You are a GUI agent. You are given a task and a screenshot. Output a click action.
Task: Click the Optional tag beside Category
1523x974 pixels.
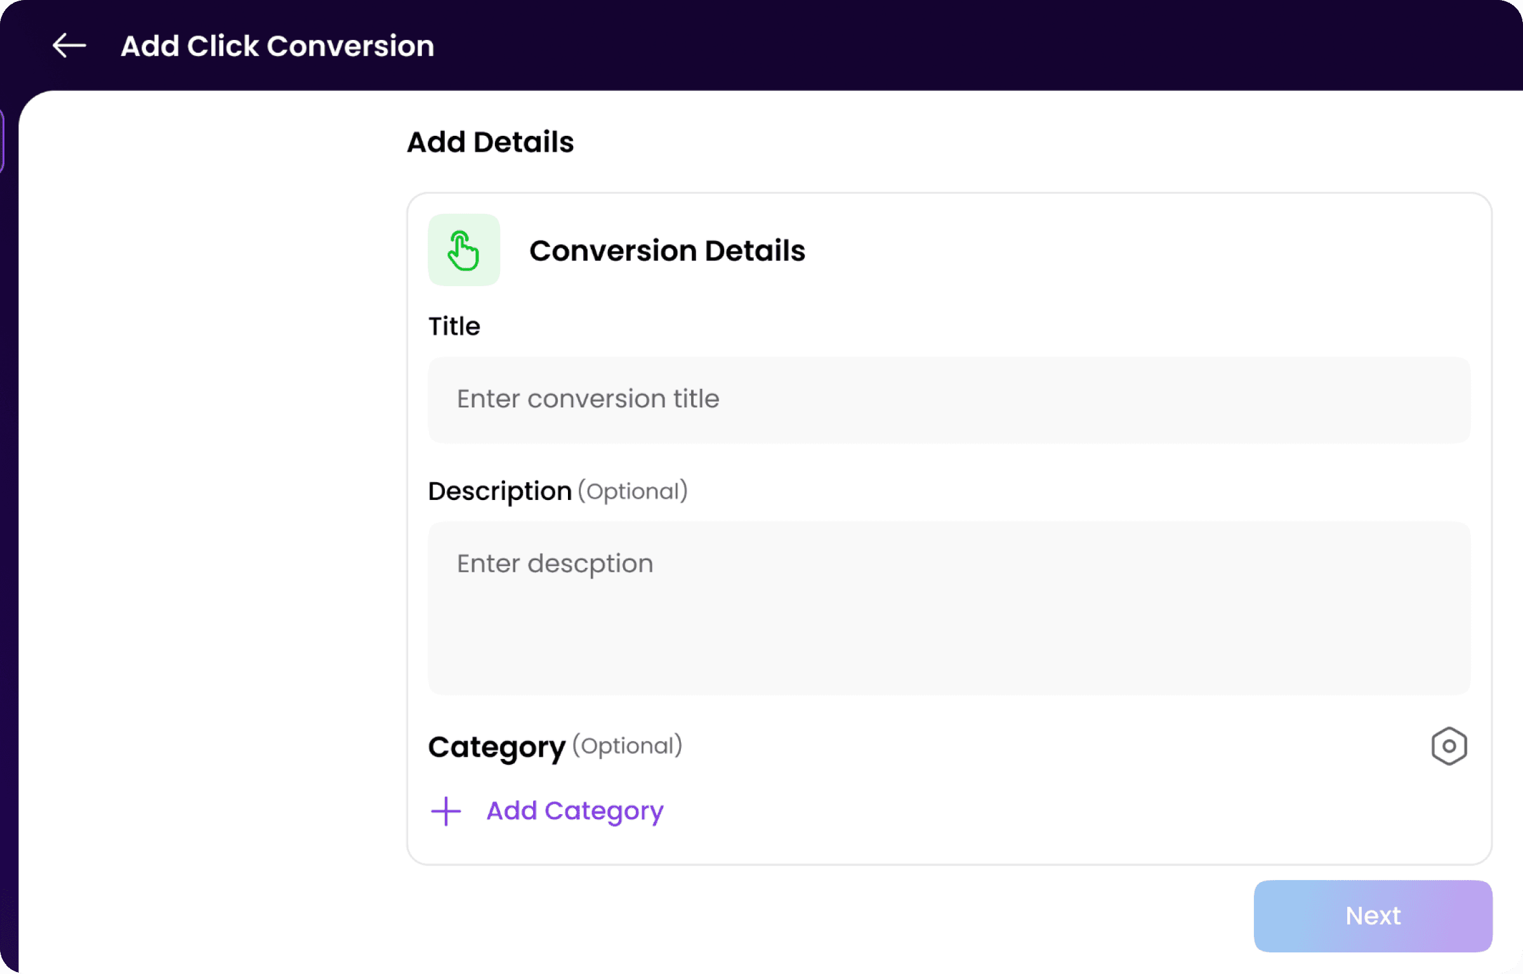[628, 746]
